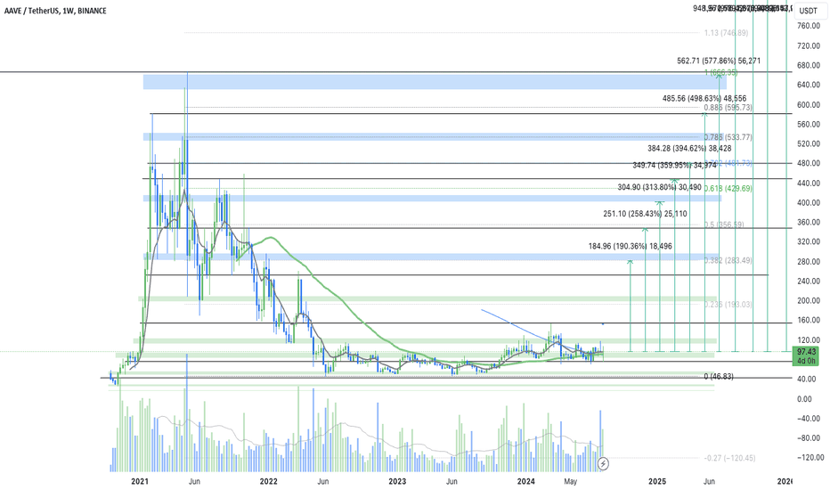Click the 184.96 (190.36%) measurement label
The width and height of the screenshot is (830, 490).
coord(631,246)
